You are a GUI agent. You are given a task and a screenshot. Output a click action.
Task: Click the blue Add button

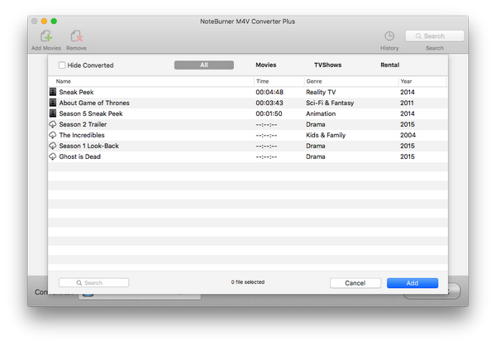(413, 283)
